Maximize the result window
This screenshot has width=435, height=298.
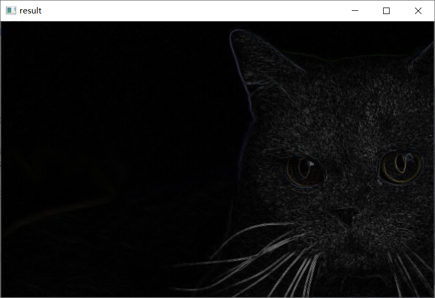click(386, 11)
